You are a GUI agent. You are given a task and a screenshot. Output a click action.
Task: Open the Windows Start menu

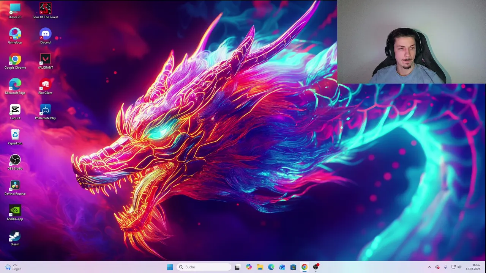click(x=170, y=267)
